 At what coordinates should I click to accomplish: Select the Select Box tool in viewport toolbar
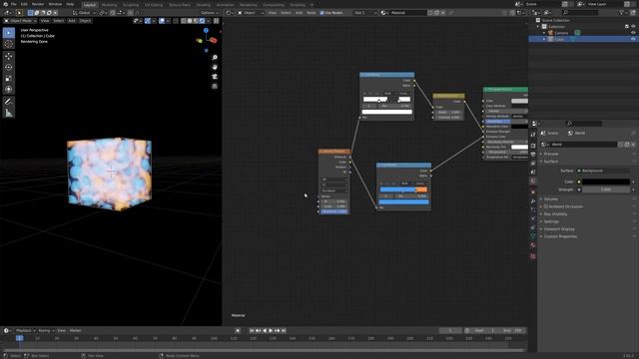(x=9, y=33)
